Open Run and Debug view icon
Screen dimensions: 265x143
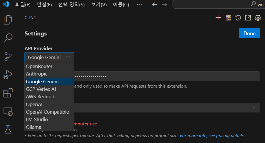[x=8, y=75]
